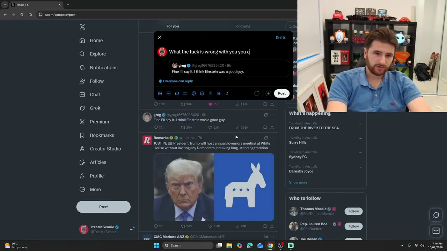Screen dimensions: 447x251
Task: Click the X logo in the sidebar
Action: point(82,27)
